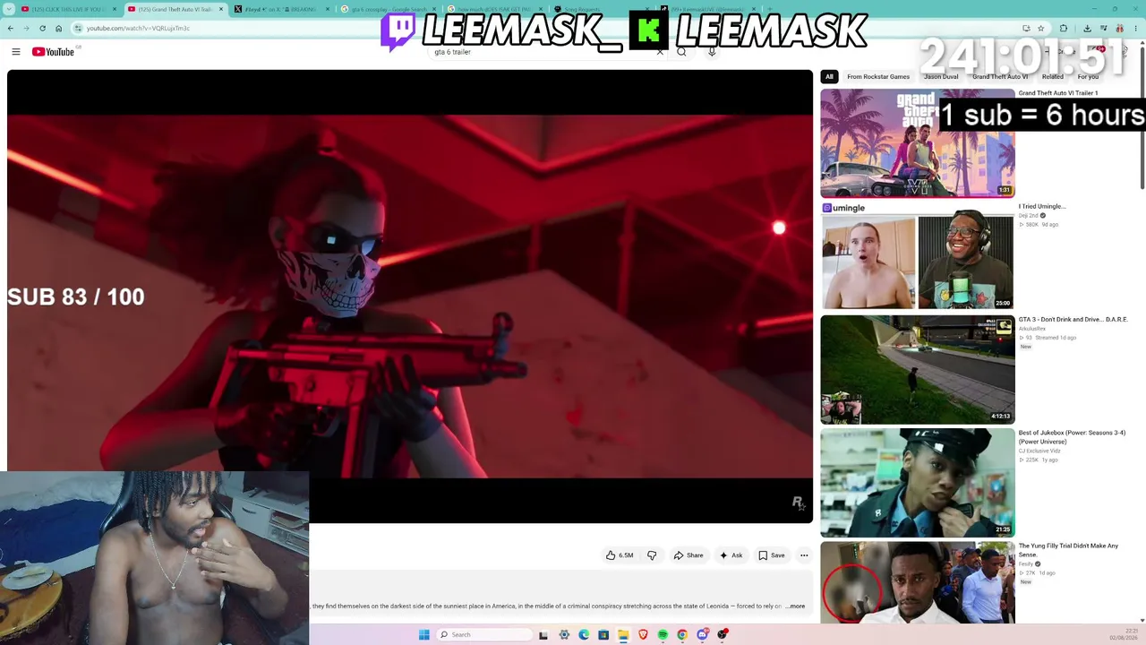Open Brave browser from the taskbar

pos(643,634)
